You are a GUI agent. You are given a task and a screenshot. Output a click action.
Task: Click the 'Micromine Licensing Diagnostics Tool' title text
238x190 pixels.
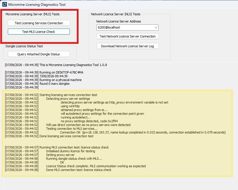pos(37,5)
